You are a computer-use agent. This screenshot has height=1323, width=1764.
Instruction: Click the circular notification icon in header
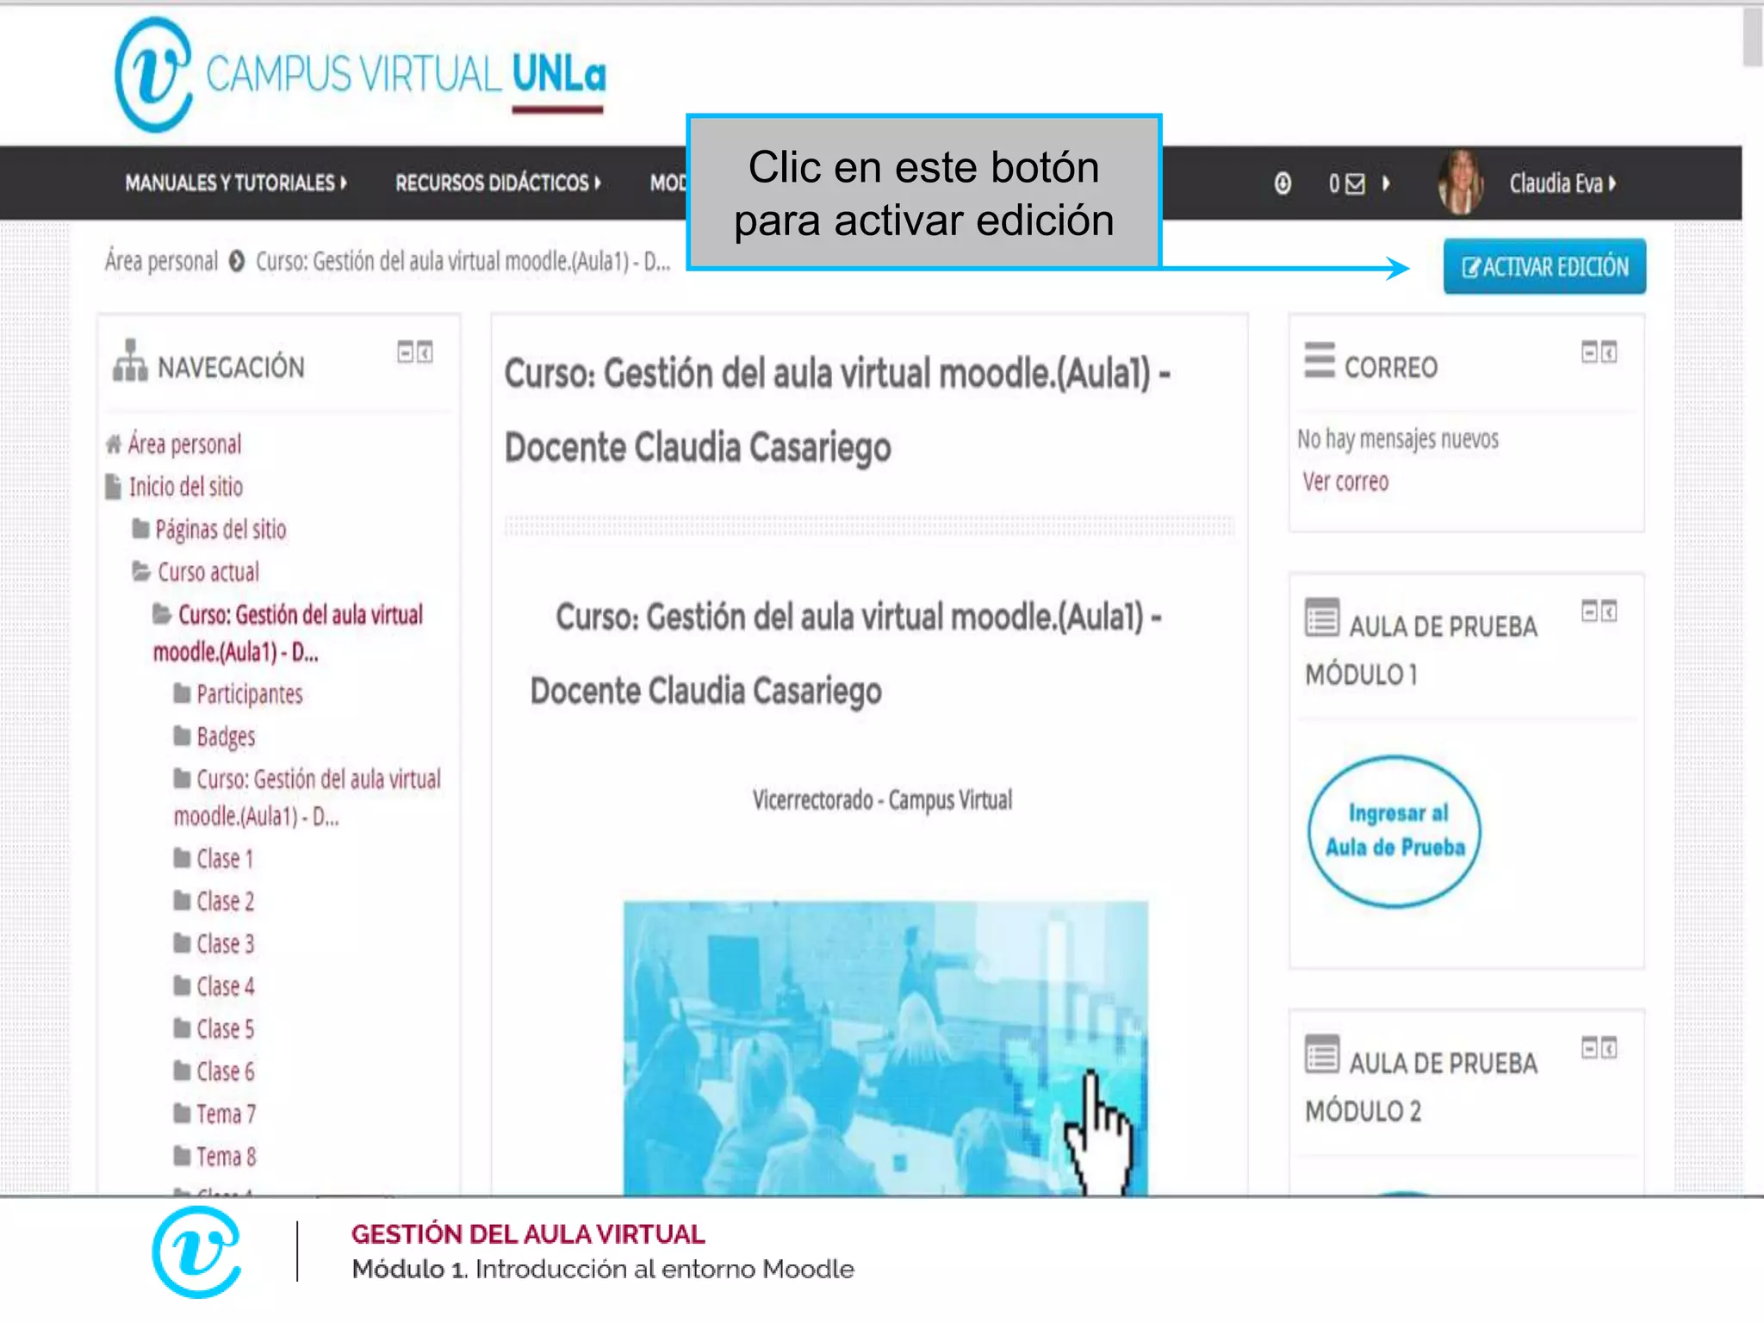point(1283,183)
